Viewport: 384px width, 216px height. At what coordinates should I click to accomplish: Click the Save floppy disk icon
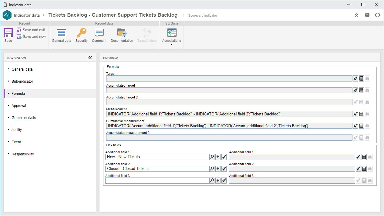point(8,33)
